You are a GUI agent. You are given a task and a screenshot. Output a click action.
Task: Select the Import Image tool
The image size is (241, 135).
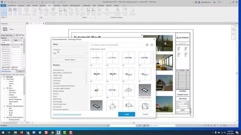click(x=93, y=12)
